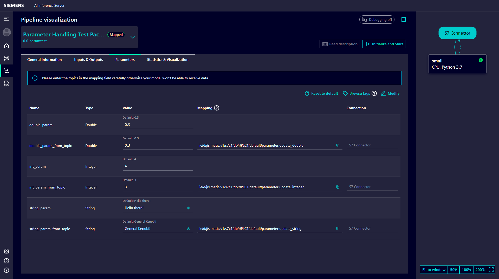Screen dimensions: 499x279
Task: Click the Connection column header
Action: click(x=356, y=108)
